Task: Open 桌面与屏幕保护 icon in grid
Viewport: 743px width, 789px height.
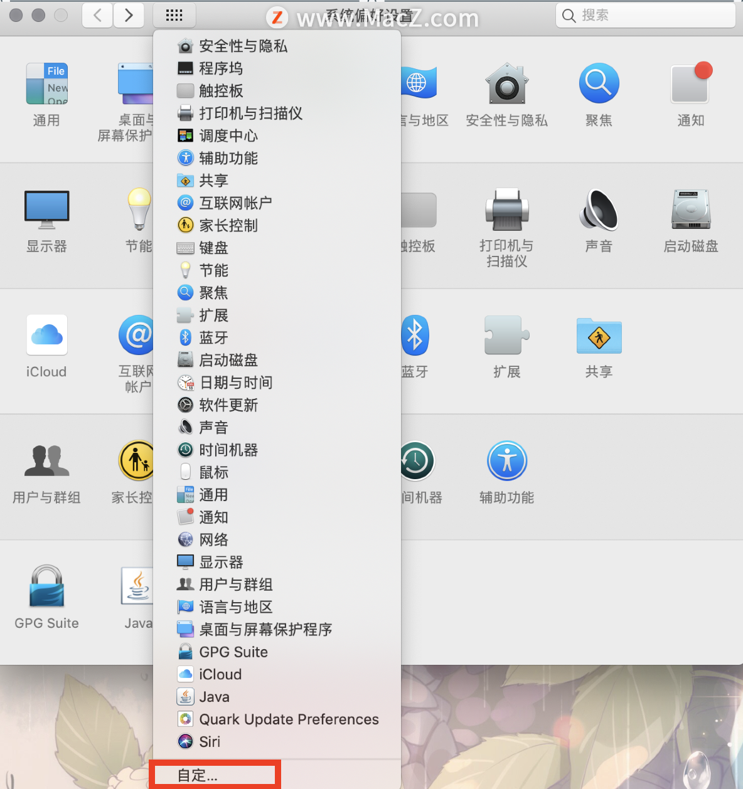Action: [x=136, y=83]
